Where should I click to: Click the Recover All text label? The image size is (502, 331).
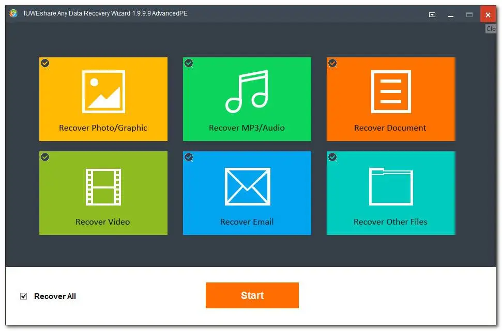(x=55, y=296)
